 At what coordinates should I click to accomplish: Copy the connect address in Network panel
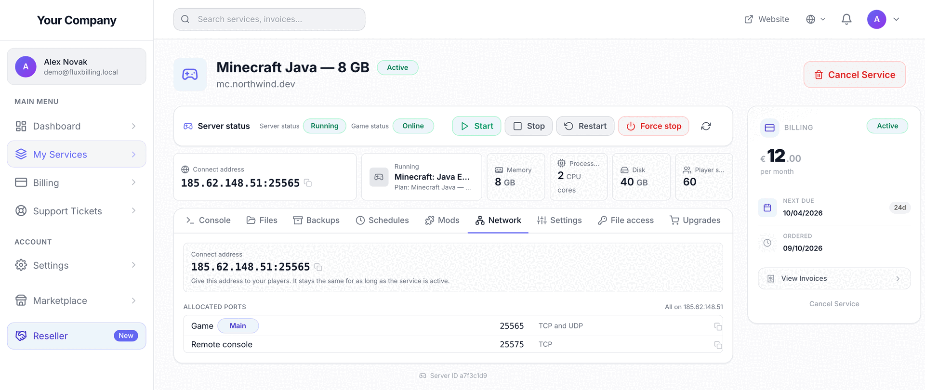coord(318,267)
